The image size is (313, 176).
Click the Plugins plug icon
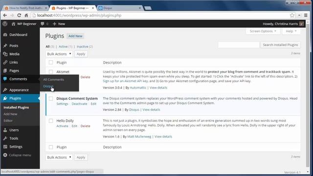[x=5, y=98]
